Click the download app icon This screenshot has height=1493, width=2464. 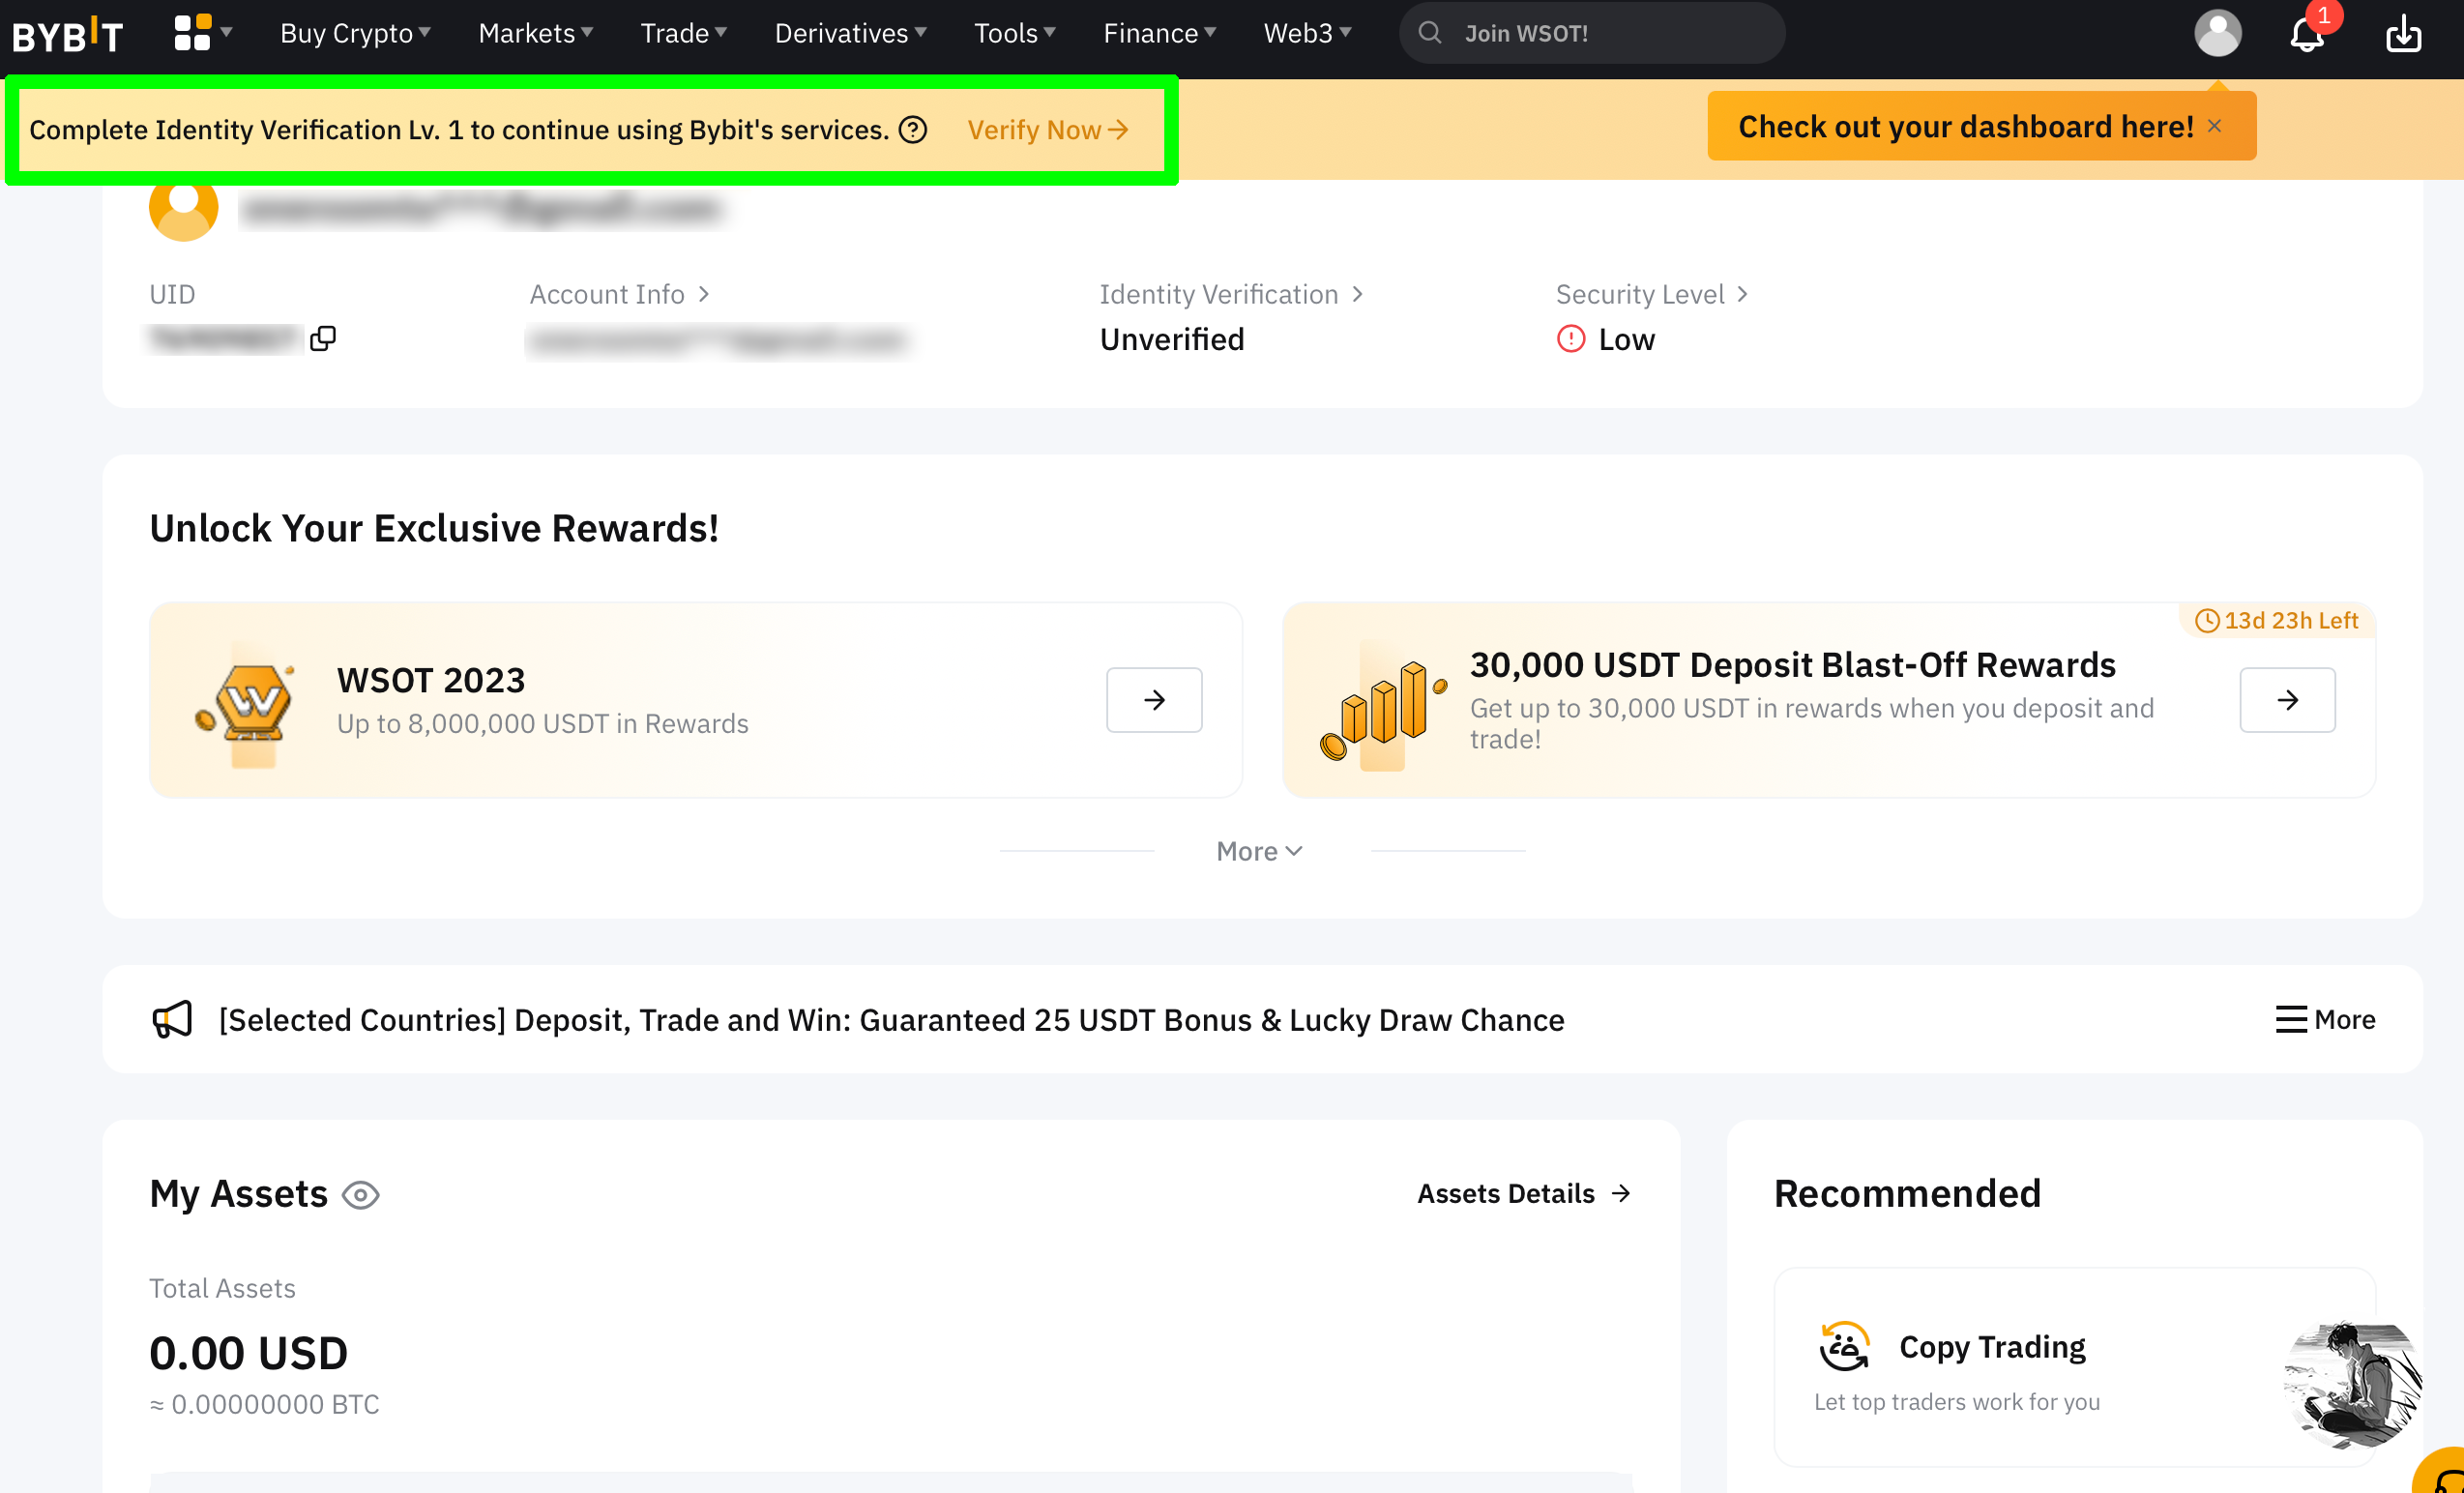coord(2403,34)
